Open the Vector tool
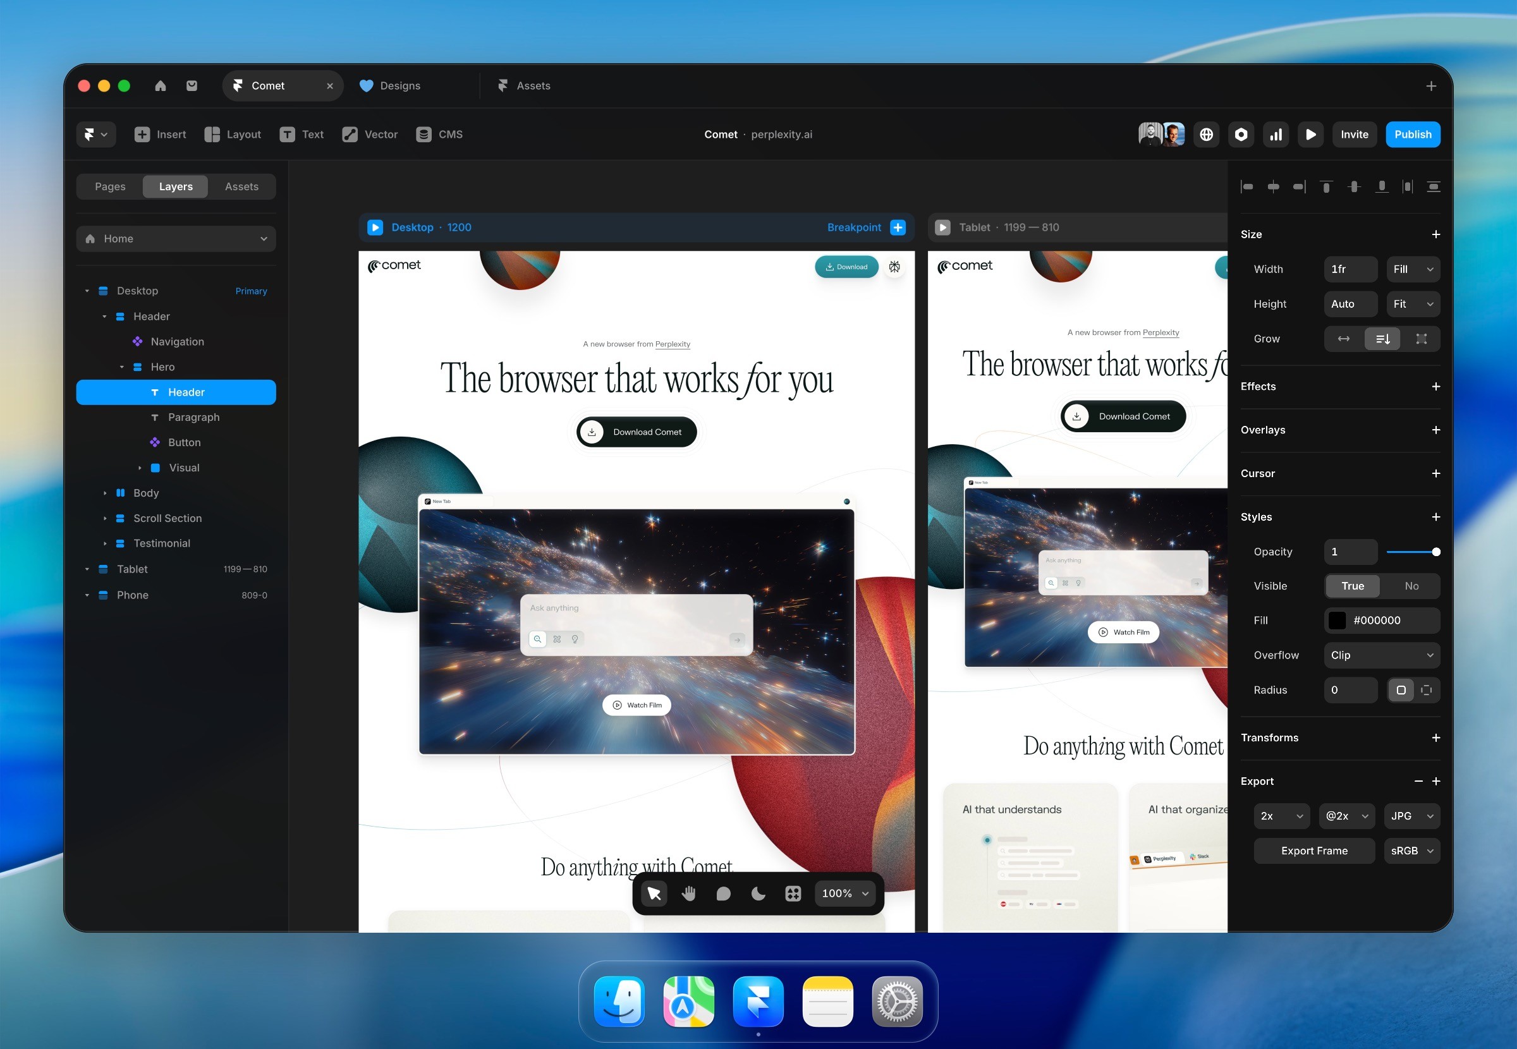 [x=369, y=134]
